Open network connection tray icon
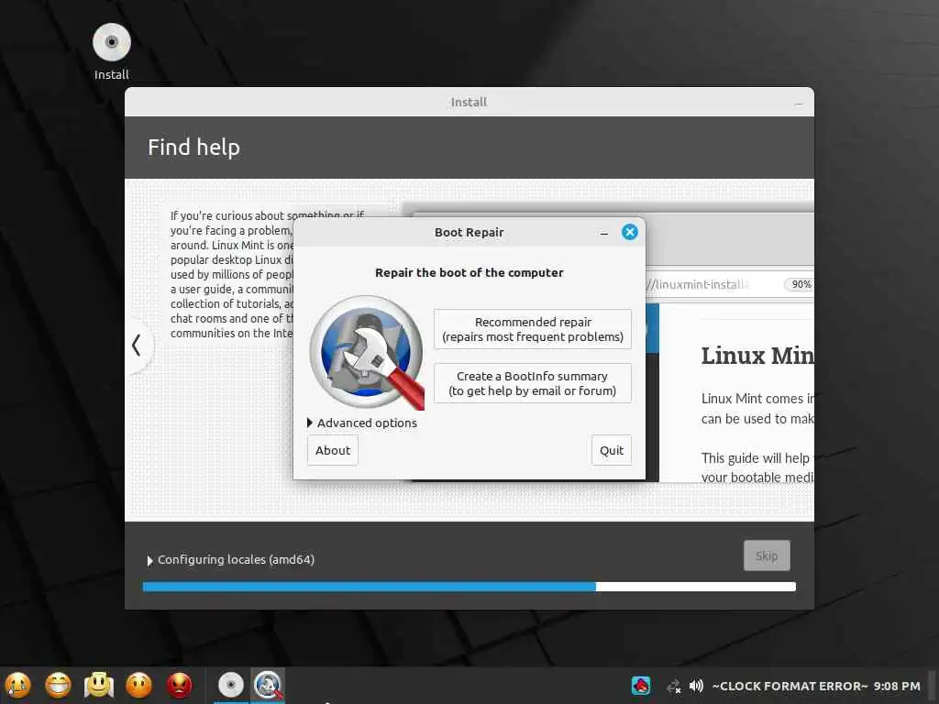This screenshot has height=704, width=939. click(x=674, y=686)
